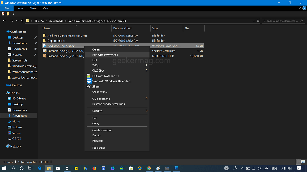Viewport: 307px width, 172px height.
Task: Select Copy from context menu
Action: 117,123
